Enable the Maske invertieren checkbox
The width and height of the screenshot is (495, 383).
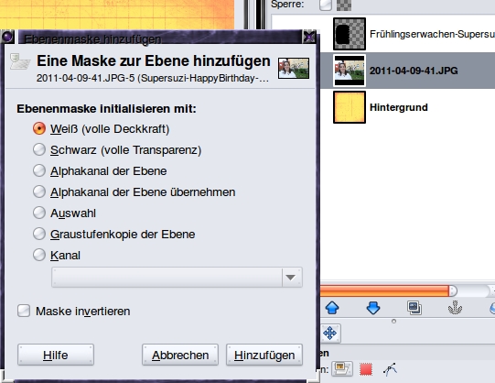click(24, 311)
